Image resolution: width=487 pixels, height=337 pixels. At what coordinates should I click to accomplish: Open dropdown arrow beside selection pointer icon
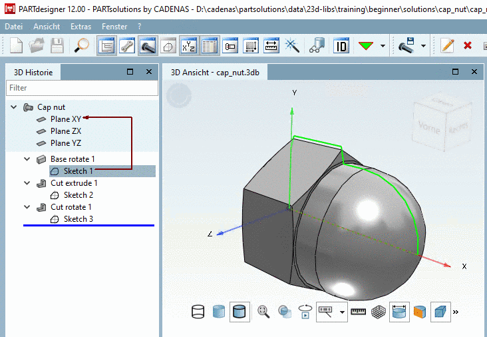(x=342, y=312)
